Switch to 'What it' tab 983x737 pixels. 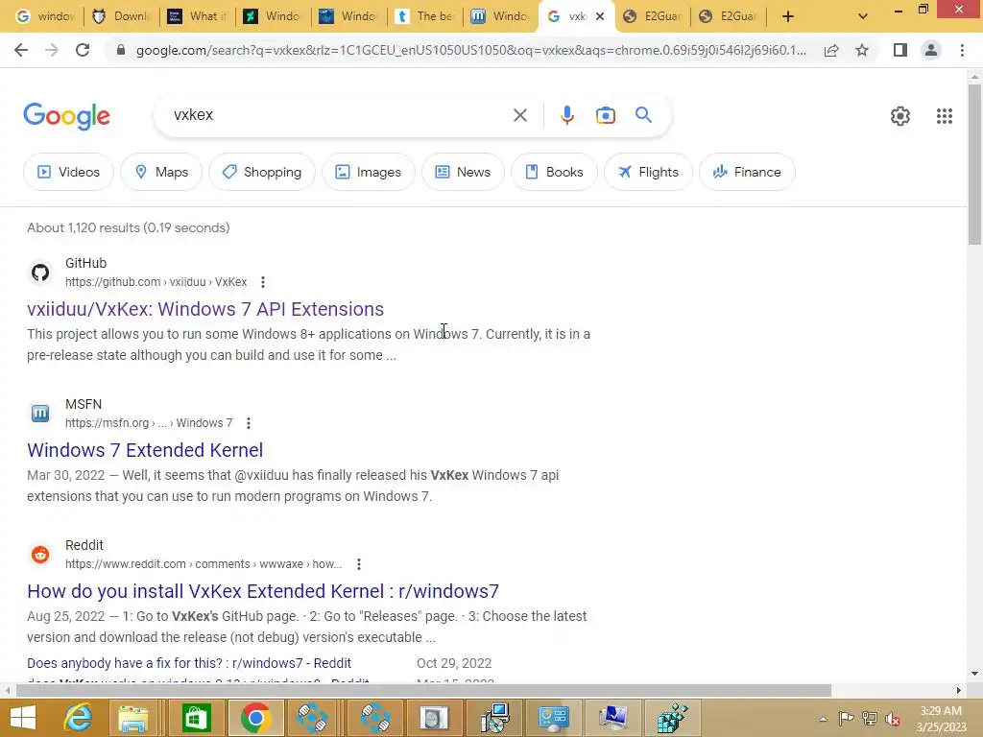(198, 16)
